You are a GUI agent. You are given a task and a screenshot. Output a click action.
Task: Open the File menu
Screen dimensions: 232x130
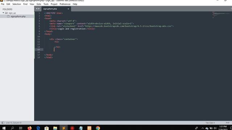3,4
